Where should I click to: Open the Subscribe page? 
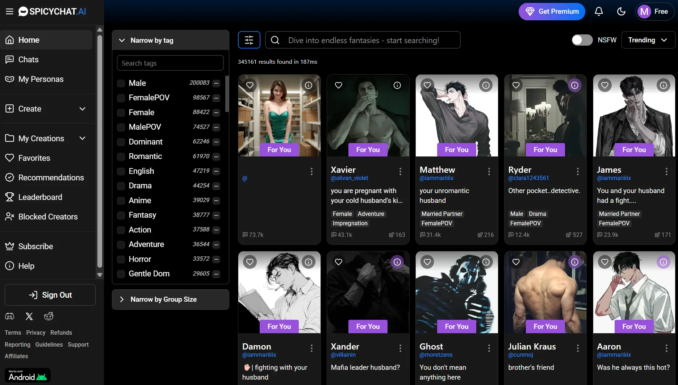[x=46, y=246]
